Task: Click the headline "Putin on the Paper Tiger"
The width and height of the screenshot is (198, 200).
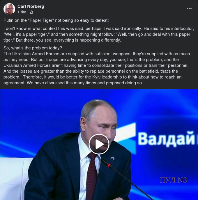Action: [56, 20]
